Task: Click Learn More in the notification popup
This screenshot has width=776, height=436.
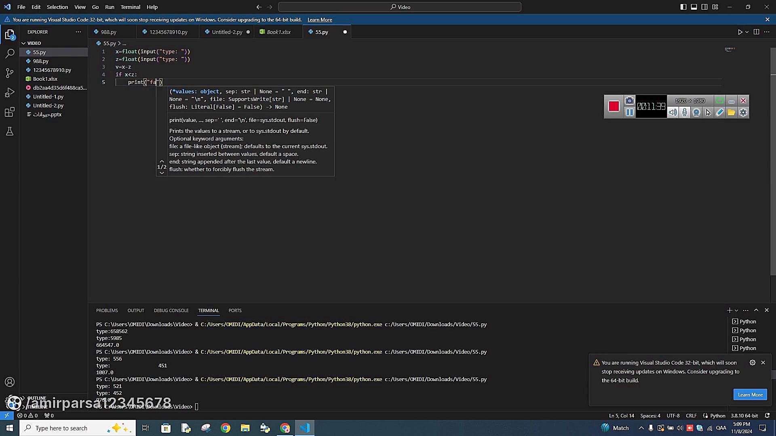Action: tap(750, 394)
